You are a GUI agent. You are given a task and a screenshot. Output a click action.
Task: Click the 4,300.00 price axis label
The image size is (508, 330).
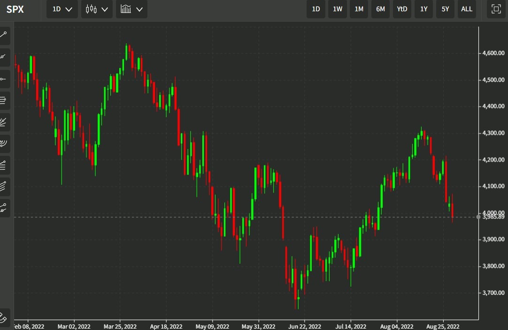pos(493,133)
